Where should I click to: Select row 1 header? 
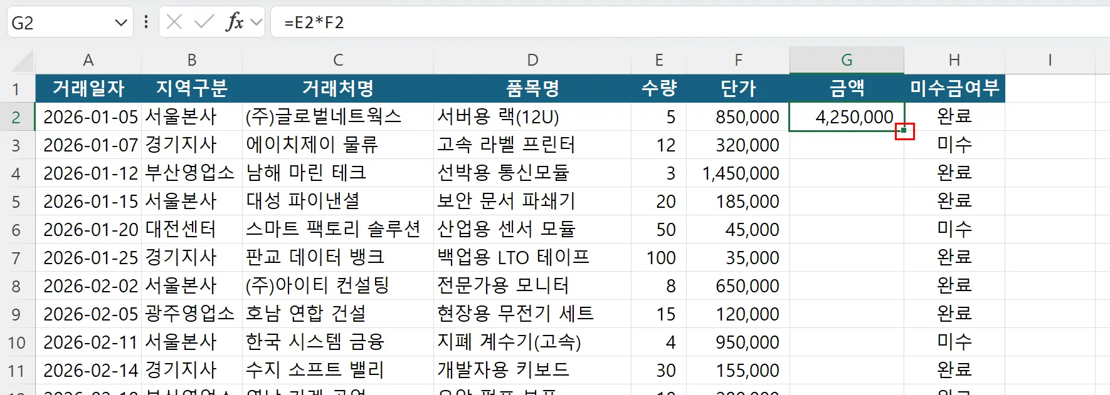click(x=17, y=88)
